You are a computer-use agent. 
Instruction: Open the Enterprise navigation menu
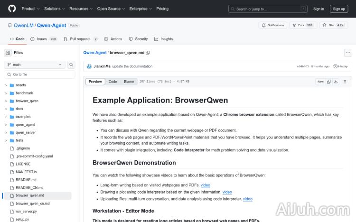click(141, 9)
